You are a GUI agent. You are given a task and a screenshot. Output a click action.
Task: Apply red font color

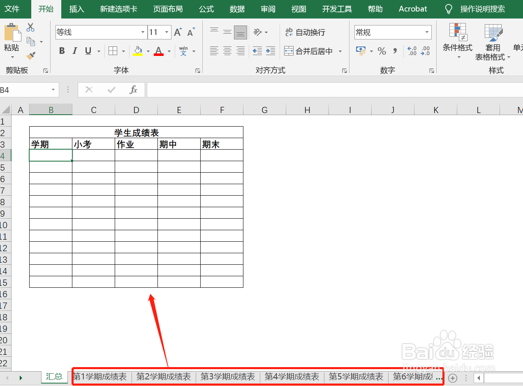(159, 51)
